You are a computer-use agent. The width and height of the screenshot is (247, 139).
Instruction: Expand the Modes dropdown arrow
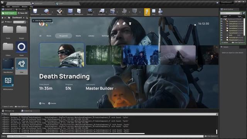click(x=63, y=12)
